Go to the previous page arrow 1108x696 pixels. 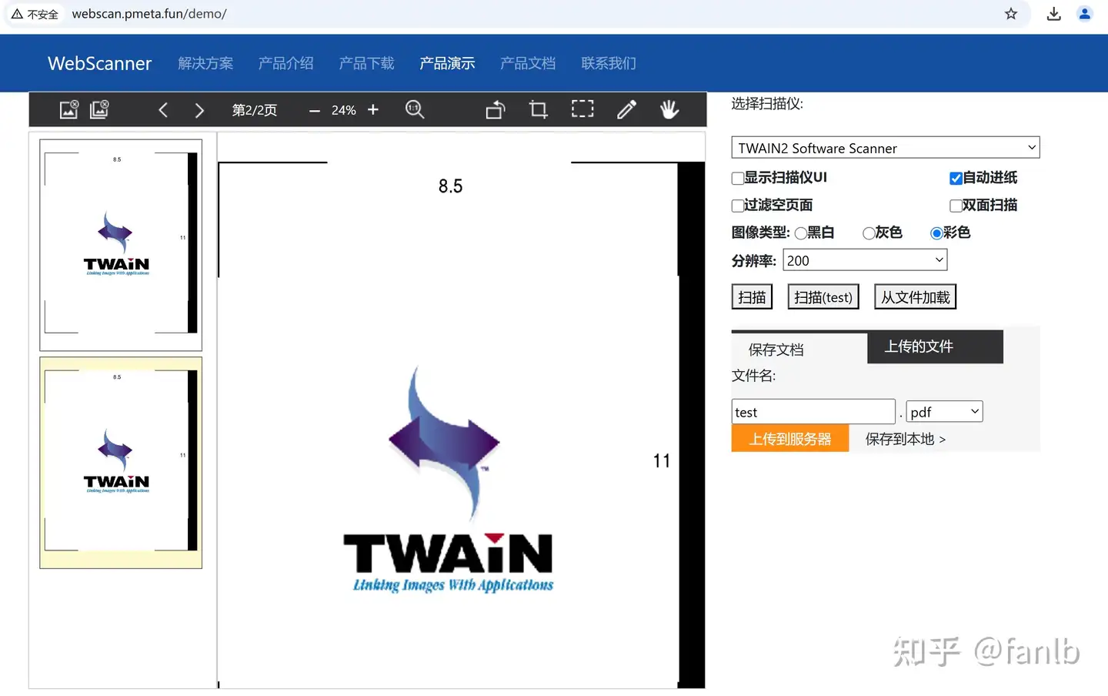pyautogui.click(x=163, y=109)
